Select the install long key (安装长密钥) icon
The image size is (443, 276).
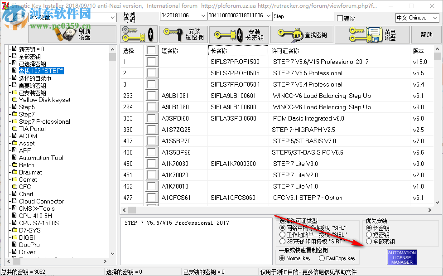pyautogui.click(x=238, y=34)
